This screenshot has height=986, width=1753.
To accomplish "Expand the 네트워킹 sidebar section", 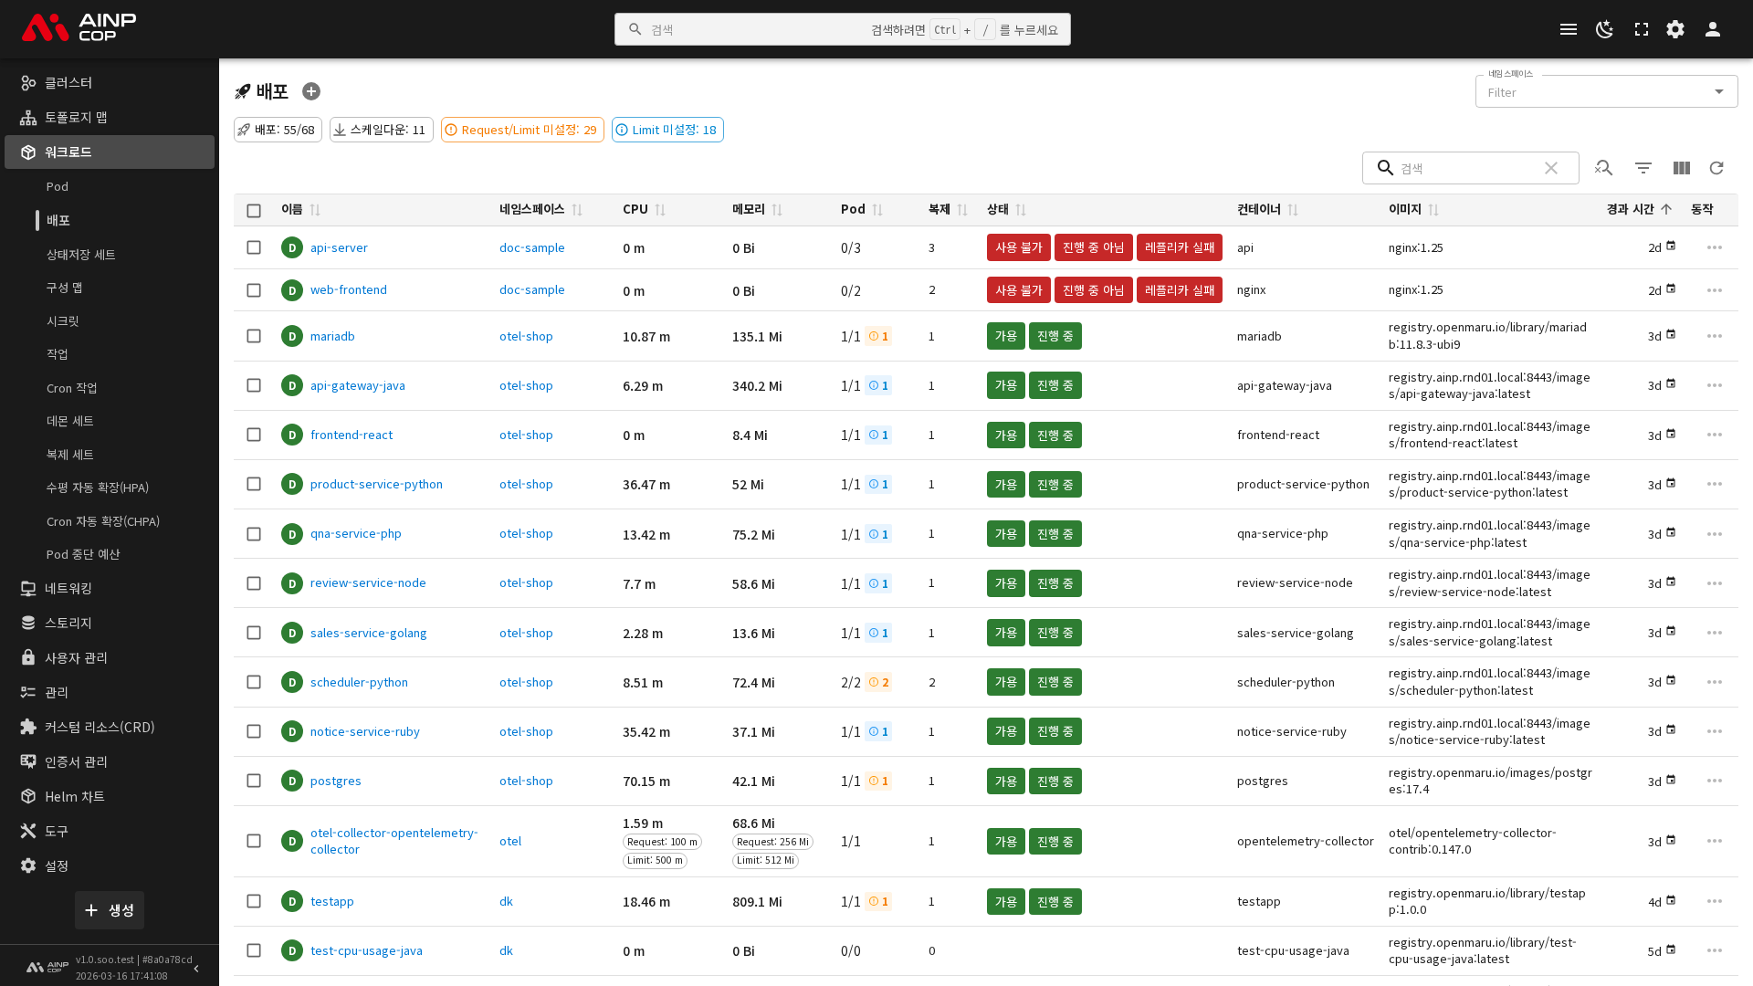I will pos(68,588).
